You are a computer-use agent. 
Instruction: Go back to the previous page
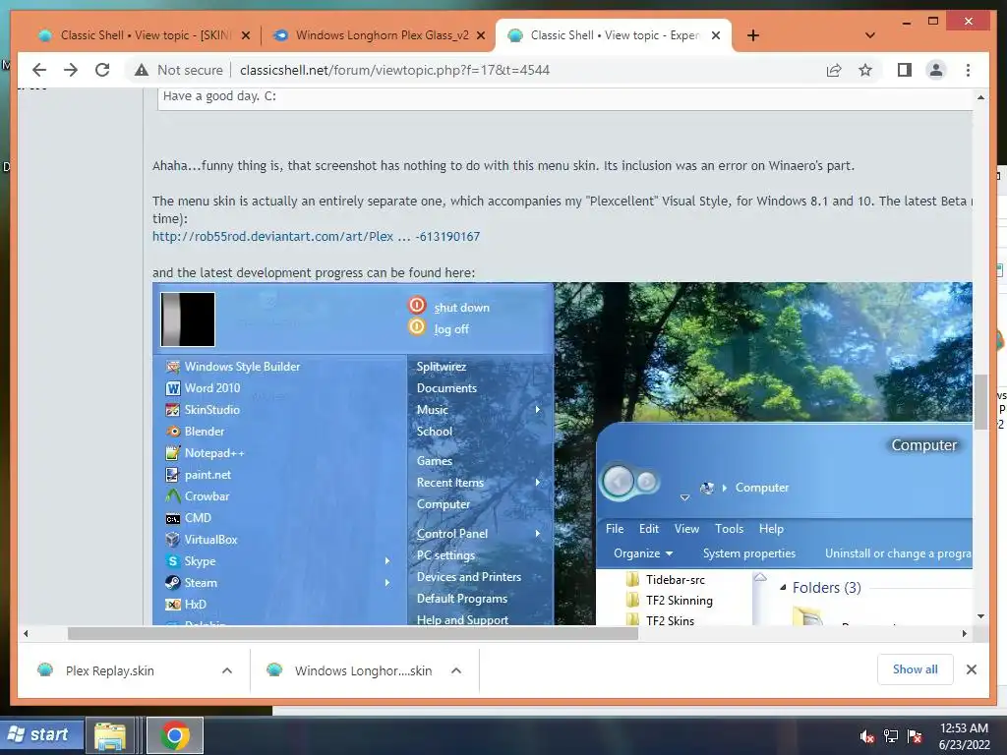coord(39,70)
